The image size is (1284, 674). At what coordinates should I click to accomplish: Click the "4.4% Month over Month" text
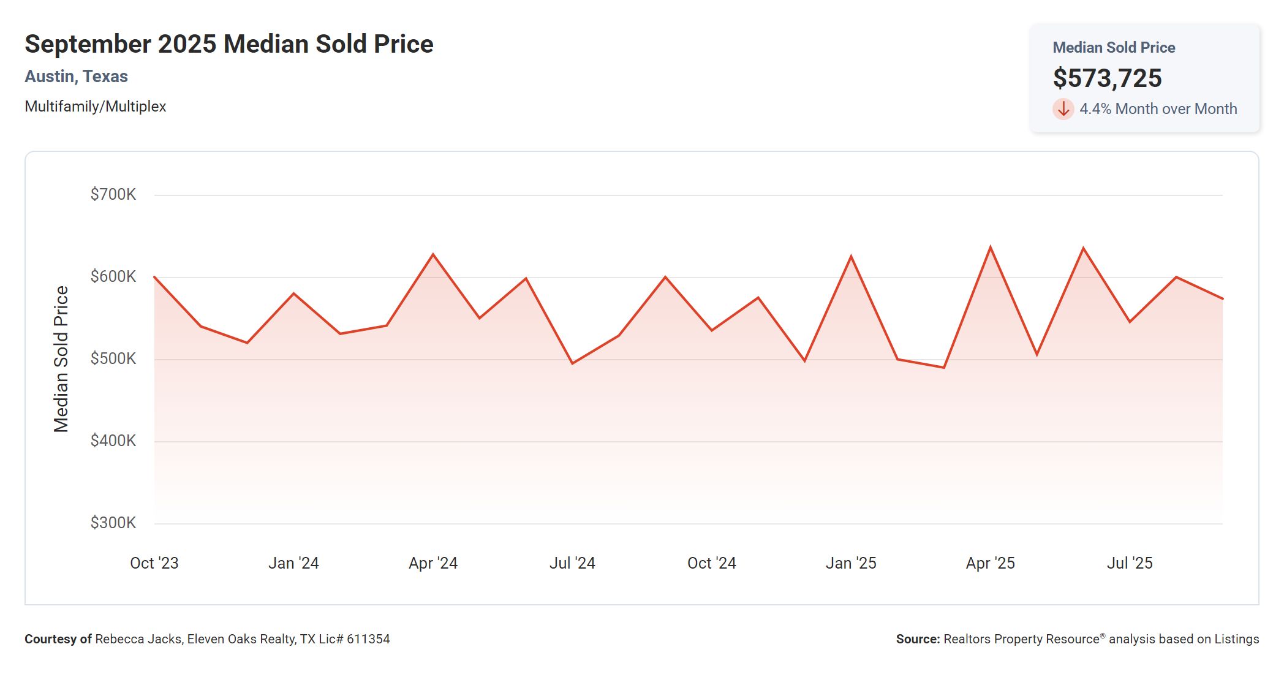pos(1158,109)
